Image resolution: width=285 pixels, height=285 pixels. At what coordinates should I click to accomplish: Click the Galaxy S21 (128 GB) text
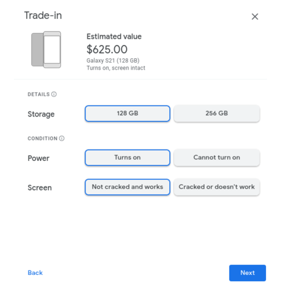pyautogui.click(x=113, y=61)
